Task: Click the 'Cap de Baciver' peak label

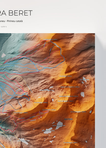Action: pos(49,110)
